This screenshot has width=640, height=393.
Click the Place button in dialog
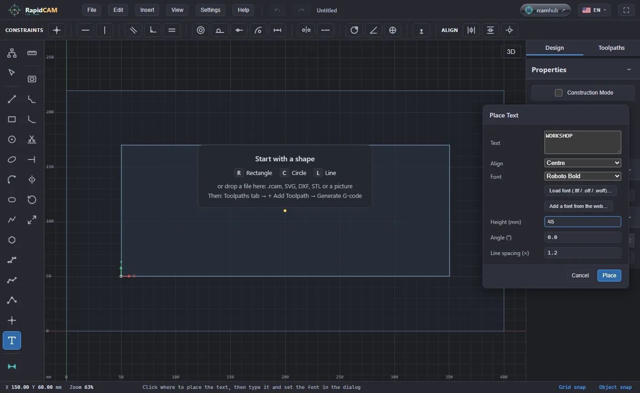(x=609, y=276)
